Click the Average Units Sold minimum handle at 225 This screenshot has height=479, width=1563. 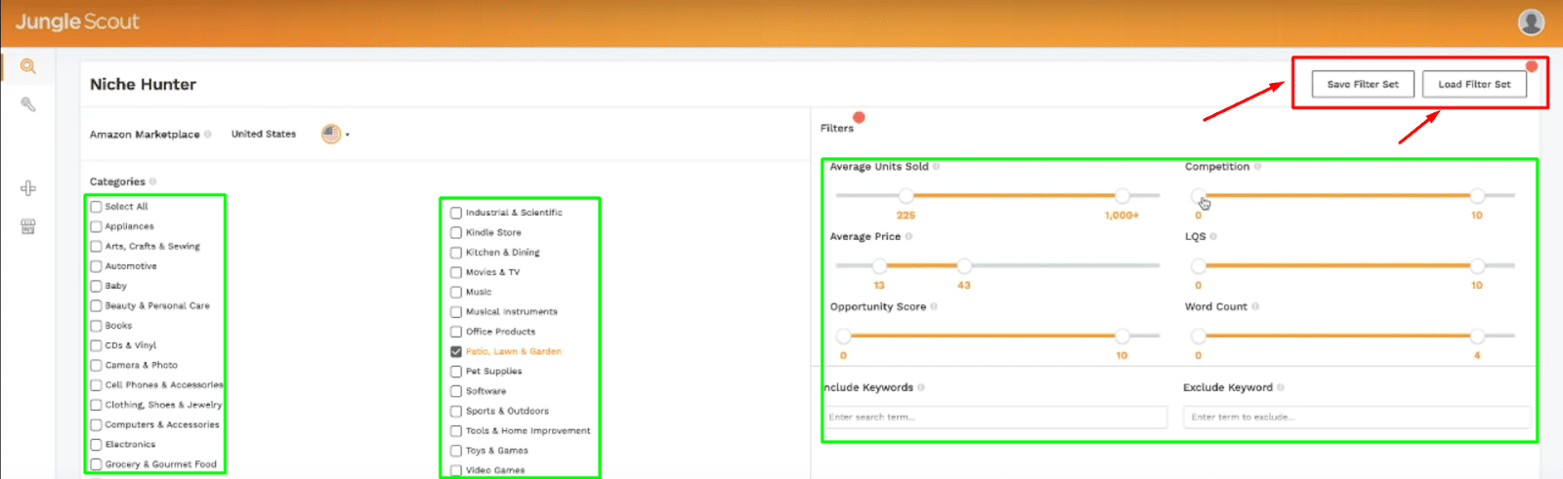tap(906, 196)
